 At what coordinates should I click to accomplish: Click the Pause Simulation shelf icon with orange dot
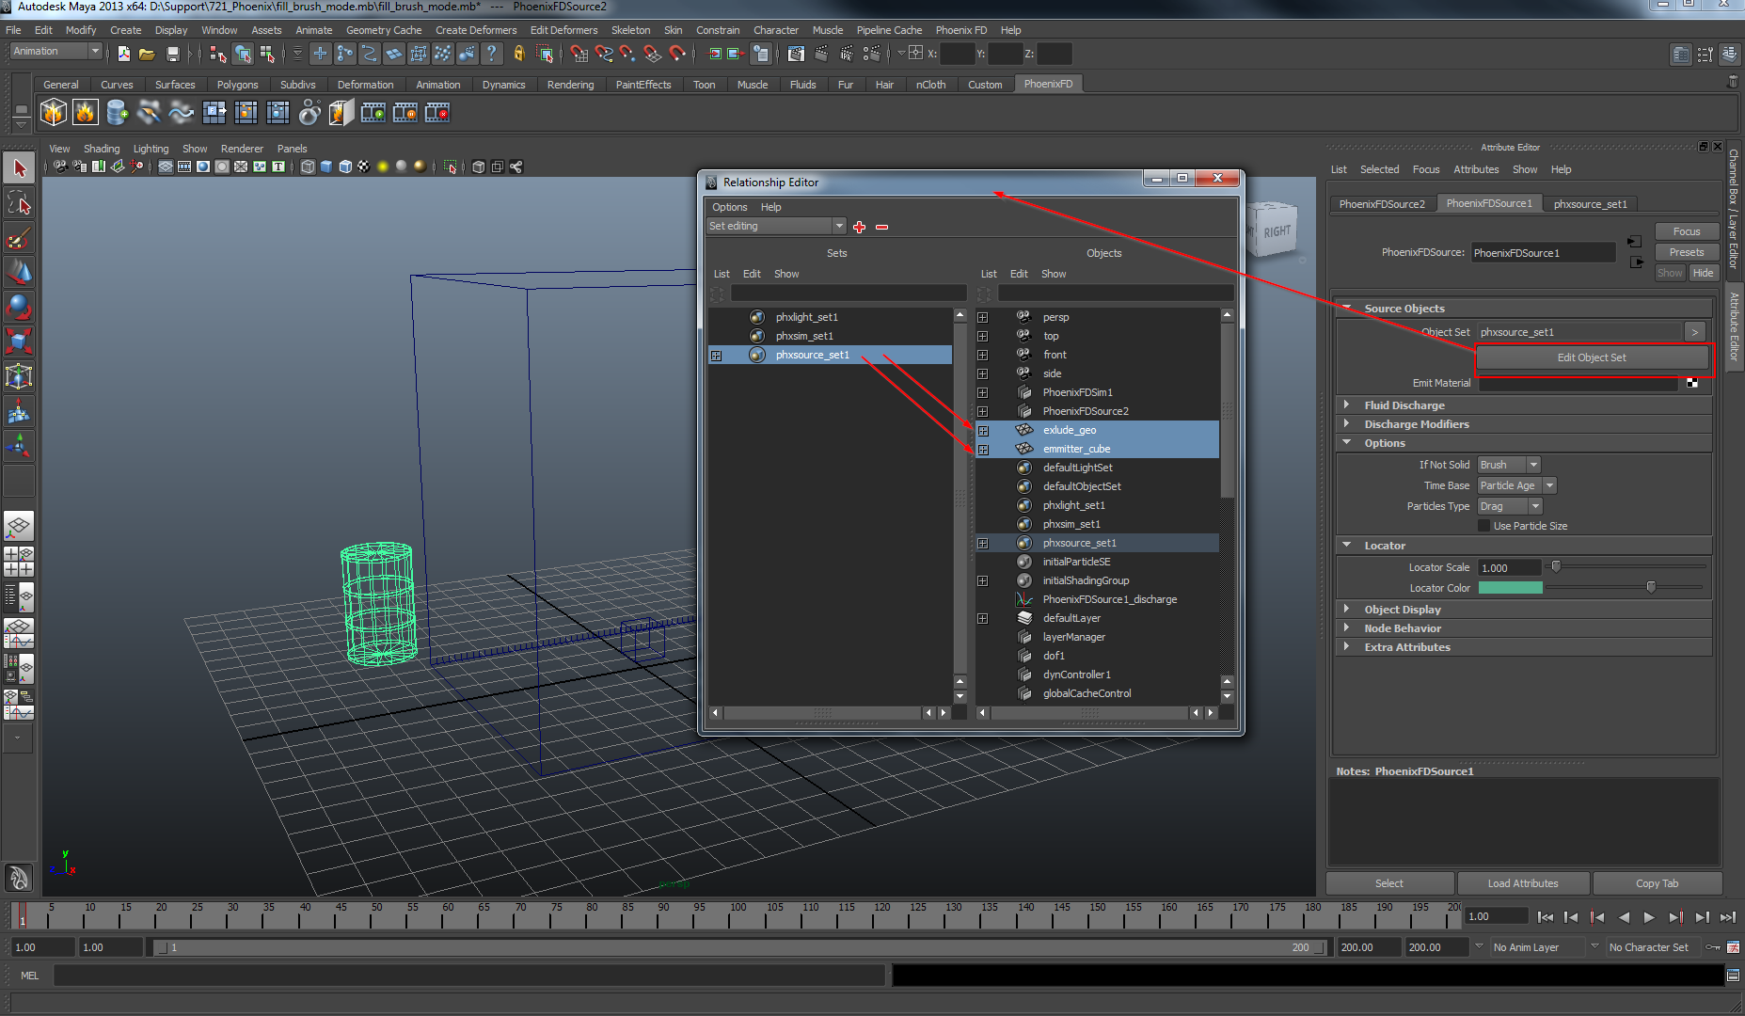click(405, 113)
